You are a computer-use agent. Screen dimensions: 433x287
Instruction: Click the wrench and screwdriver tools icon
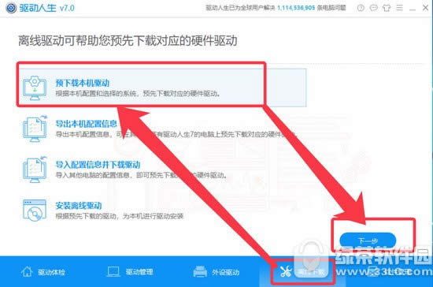pyautogui.click(x=286, y=272)
